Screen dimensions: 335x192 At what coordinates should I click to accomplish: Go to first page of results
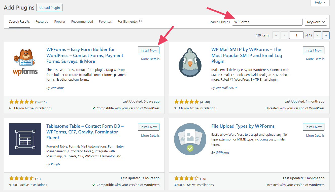point(276,35)
